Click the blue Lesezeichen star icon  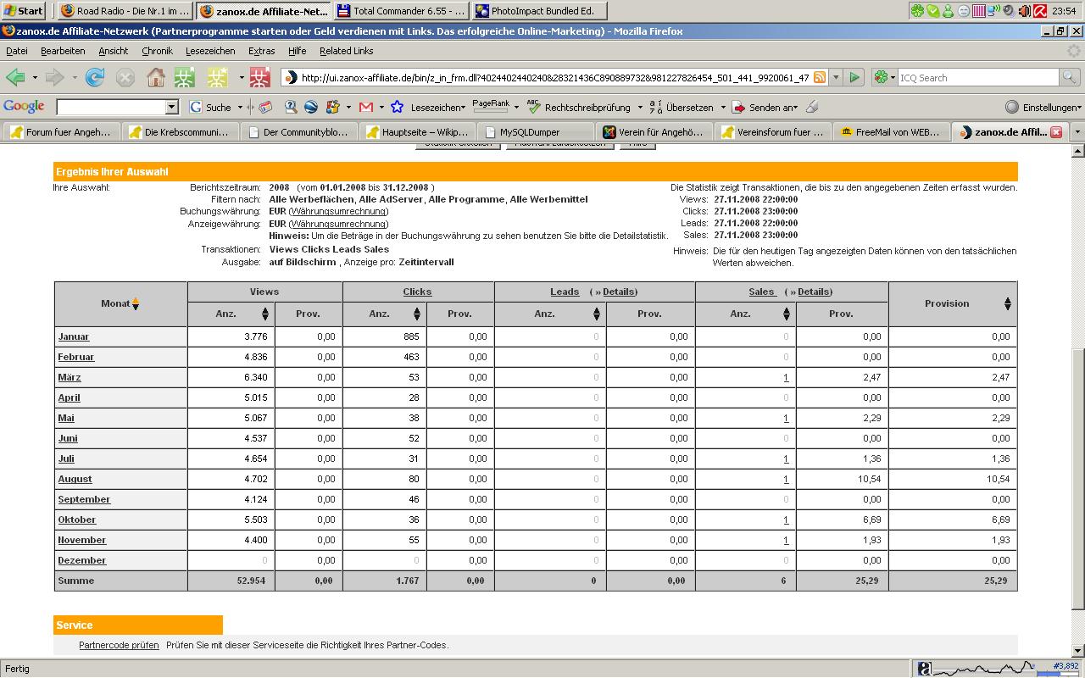click(x=397, y=108)
